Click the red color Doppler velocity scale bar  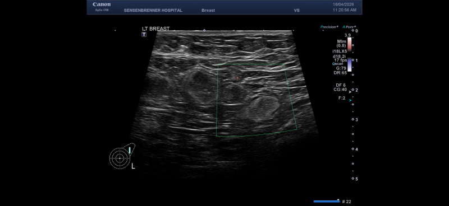pyautogui.click(x=349, y=44)
